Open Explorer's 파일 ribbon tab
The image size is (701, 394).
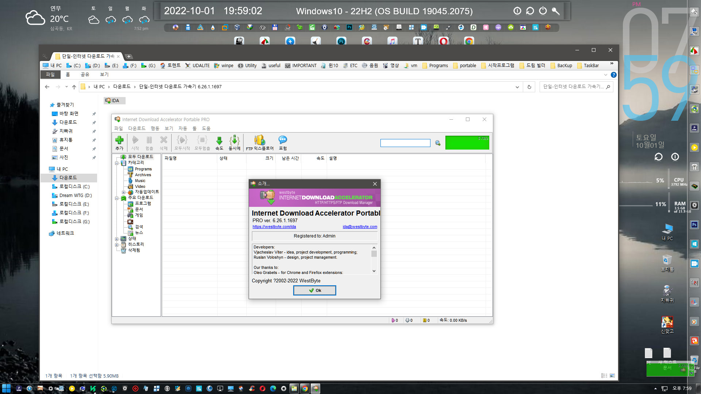point(50,74)
